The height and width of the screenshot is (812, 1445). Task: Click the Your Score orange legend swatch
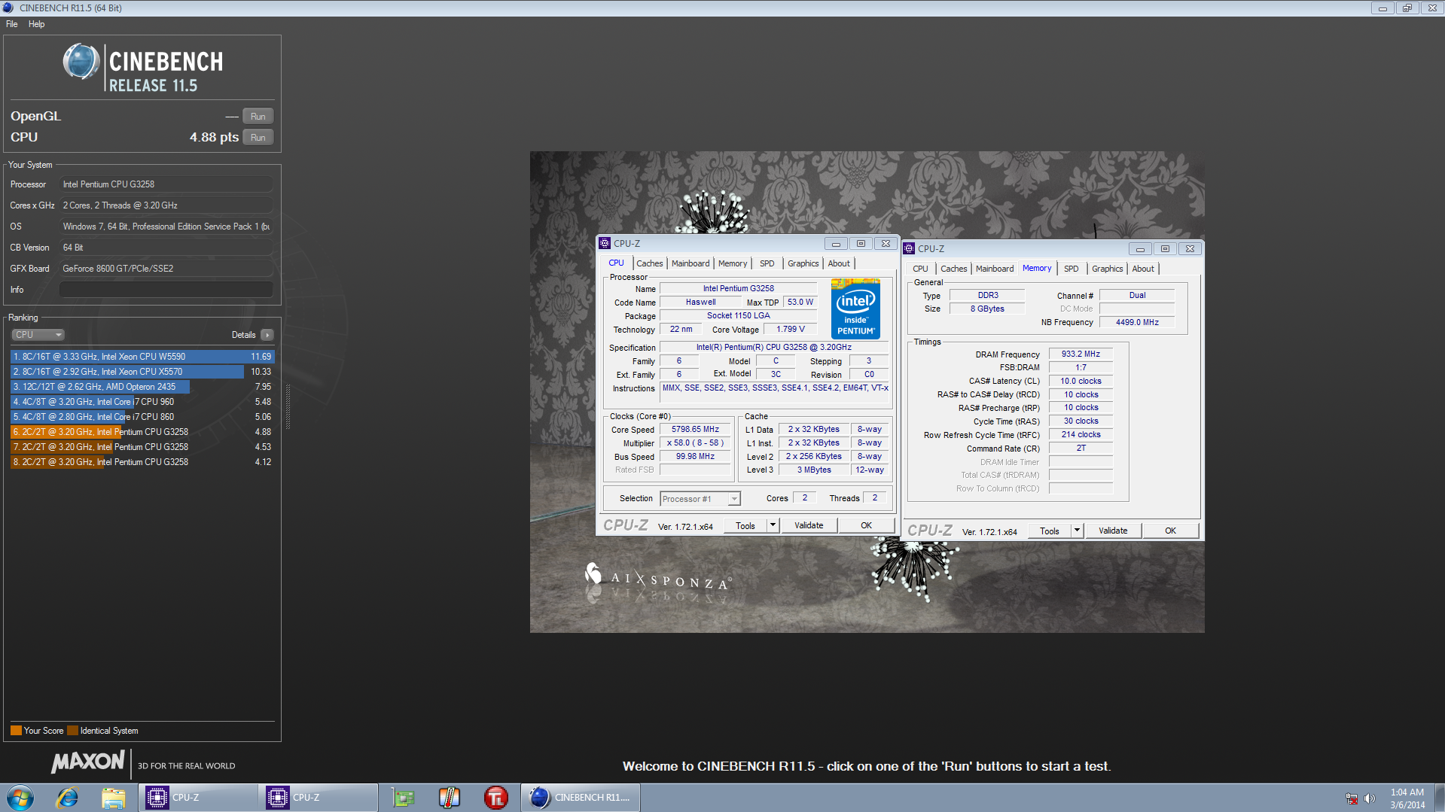[16, 731]
